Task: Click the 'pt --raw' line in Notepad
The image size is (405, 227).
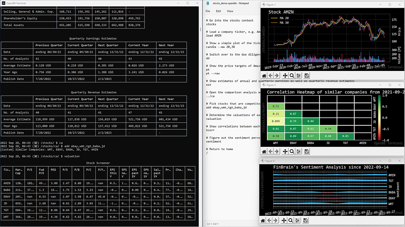Action: click(213, 74)
